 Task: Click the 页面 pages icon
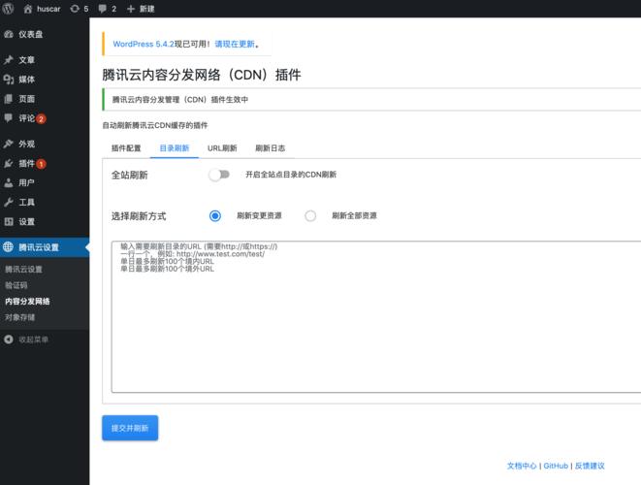pyautogui.click(x=9, y=99)
